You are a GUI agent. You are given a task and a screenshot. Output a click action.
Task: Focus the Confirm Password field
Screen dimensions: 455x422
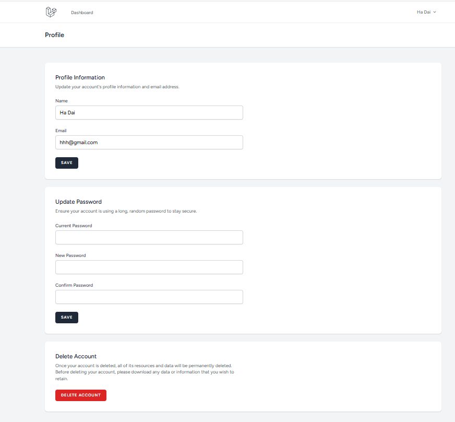149,297
